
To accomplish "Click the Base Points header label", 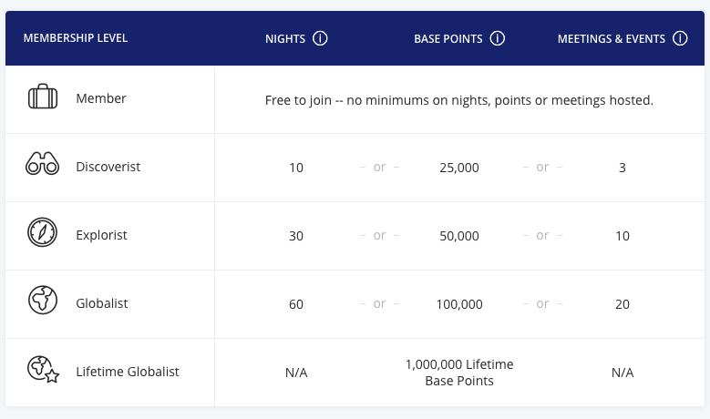I will coord(448,39).
